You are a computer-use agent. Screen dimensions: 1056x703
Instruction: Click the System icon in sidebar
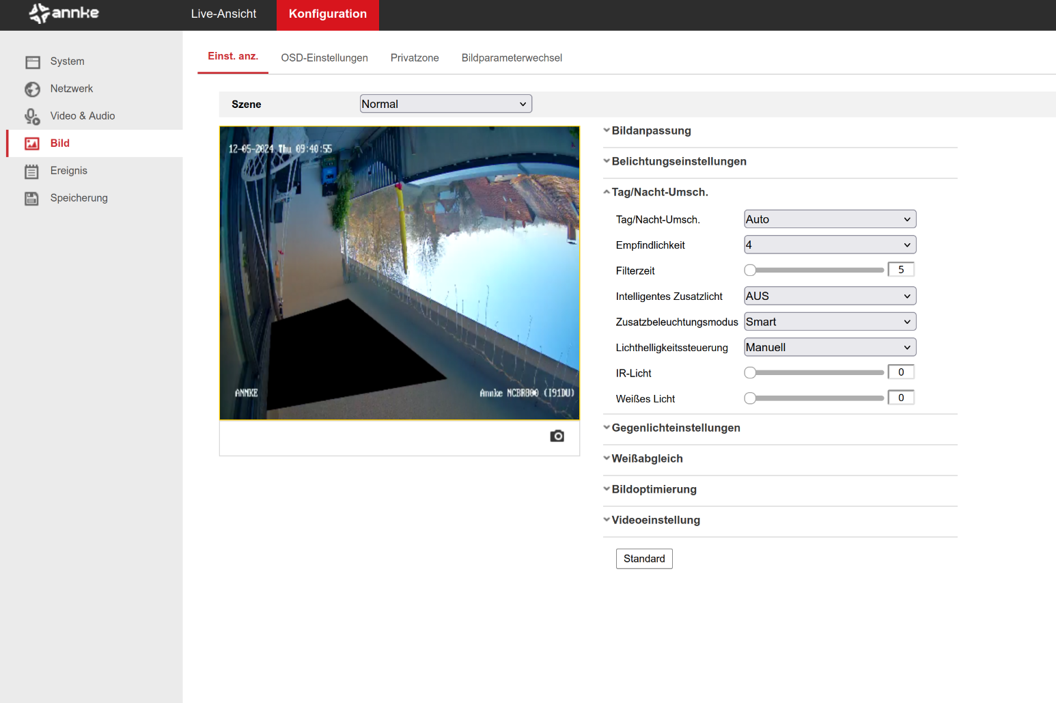(32, 62)
